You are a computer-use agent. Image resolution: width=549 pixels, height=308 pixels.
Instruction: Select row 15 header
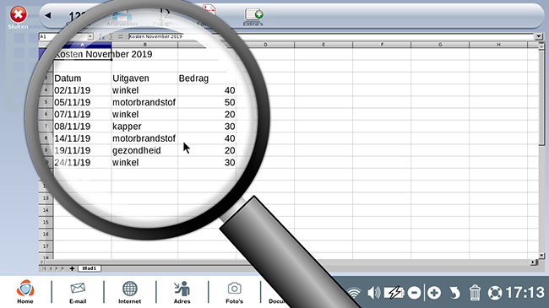click(x=46, y=222)
